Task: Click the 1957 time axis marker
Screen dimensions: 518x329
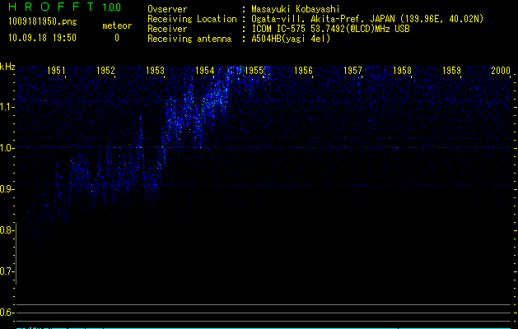Action: 352,71
